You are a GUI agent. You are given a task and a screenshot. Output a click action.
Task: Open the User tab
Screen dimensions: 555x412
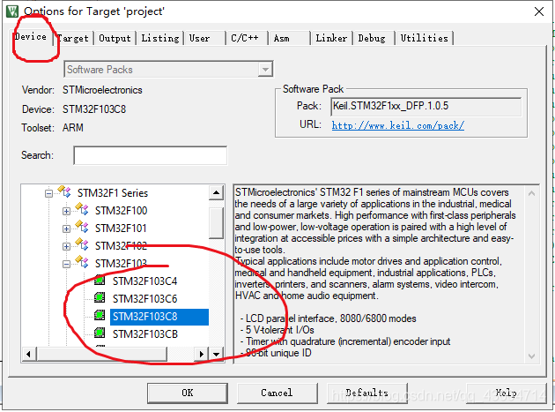(x=204, y=38)
